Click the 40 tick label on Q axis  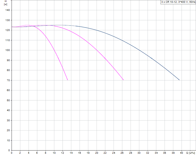click(182, 153)
